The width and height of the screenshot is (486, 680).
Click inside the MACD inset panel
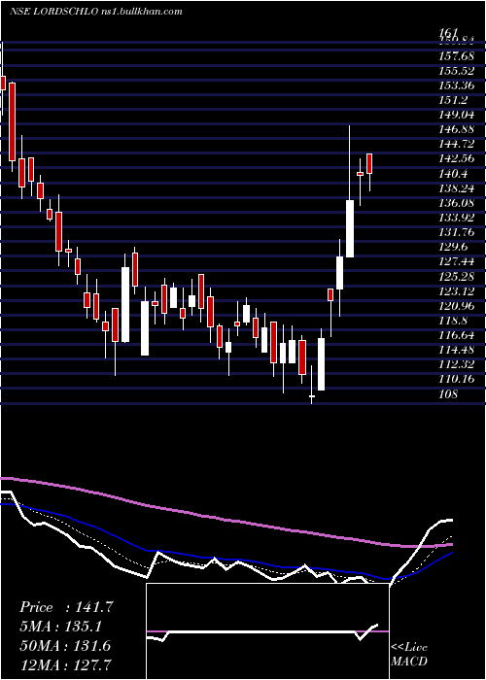point(267,631)
